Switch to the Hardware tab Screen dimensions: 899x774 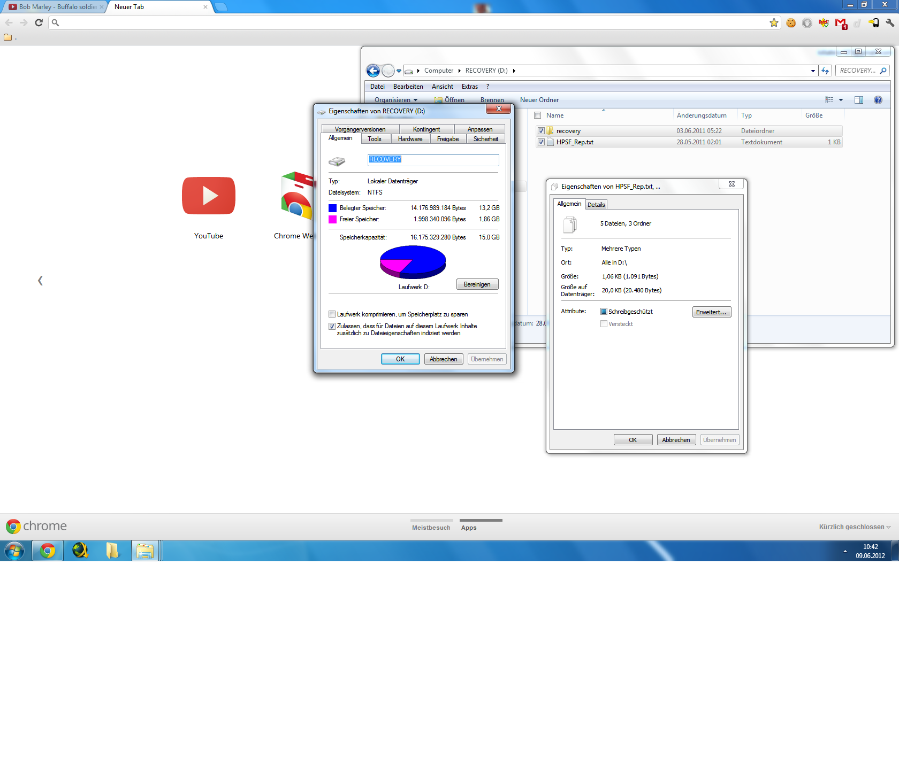[x=410, y=139]
